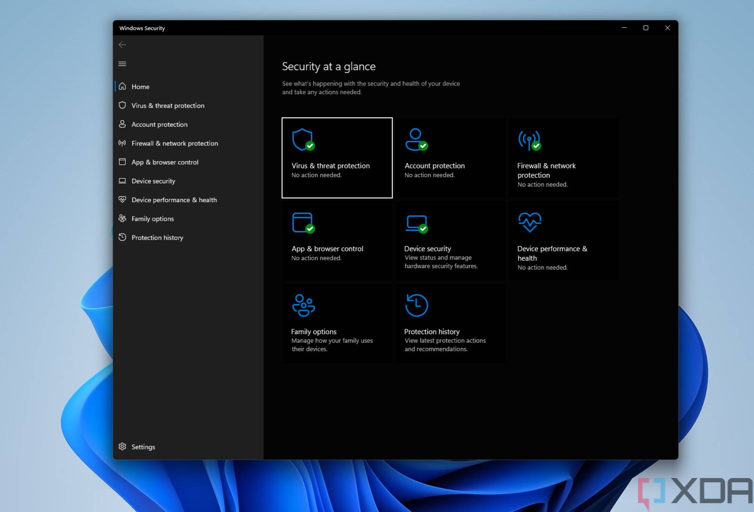Open the Device performance heart monitor icon
Image resolution: width=754 pixels, height=512 pixels.
point(530,222)
